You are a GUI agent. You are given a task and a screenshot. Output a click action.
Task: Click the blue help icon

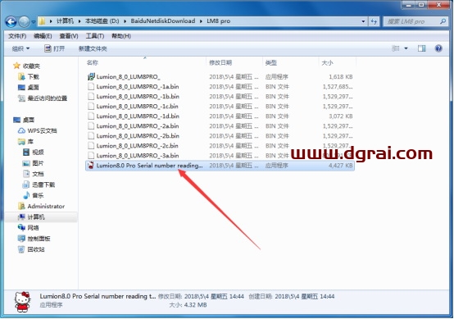click(438, 48)
